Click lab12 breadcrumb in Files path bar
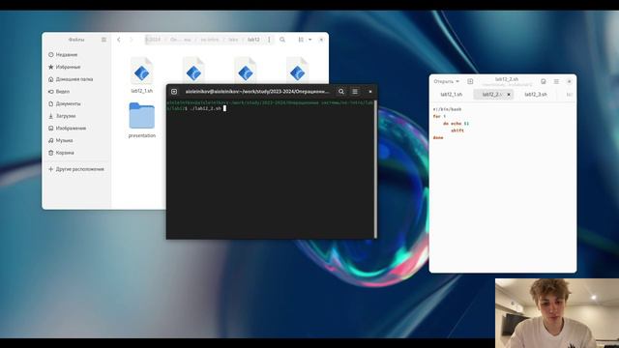This screenshot has width=619, height=348. [x=253, y=40]
